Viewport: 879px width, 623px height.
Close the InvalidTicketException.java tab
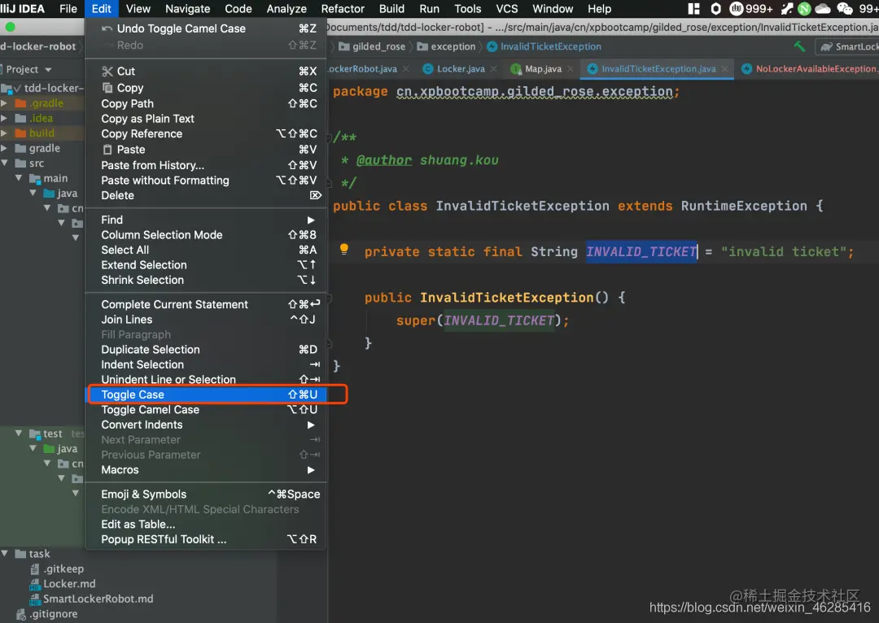tap(724, 68)
